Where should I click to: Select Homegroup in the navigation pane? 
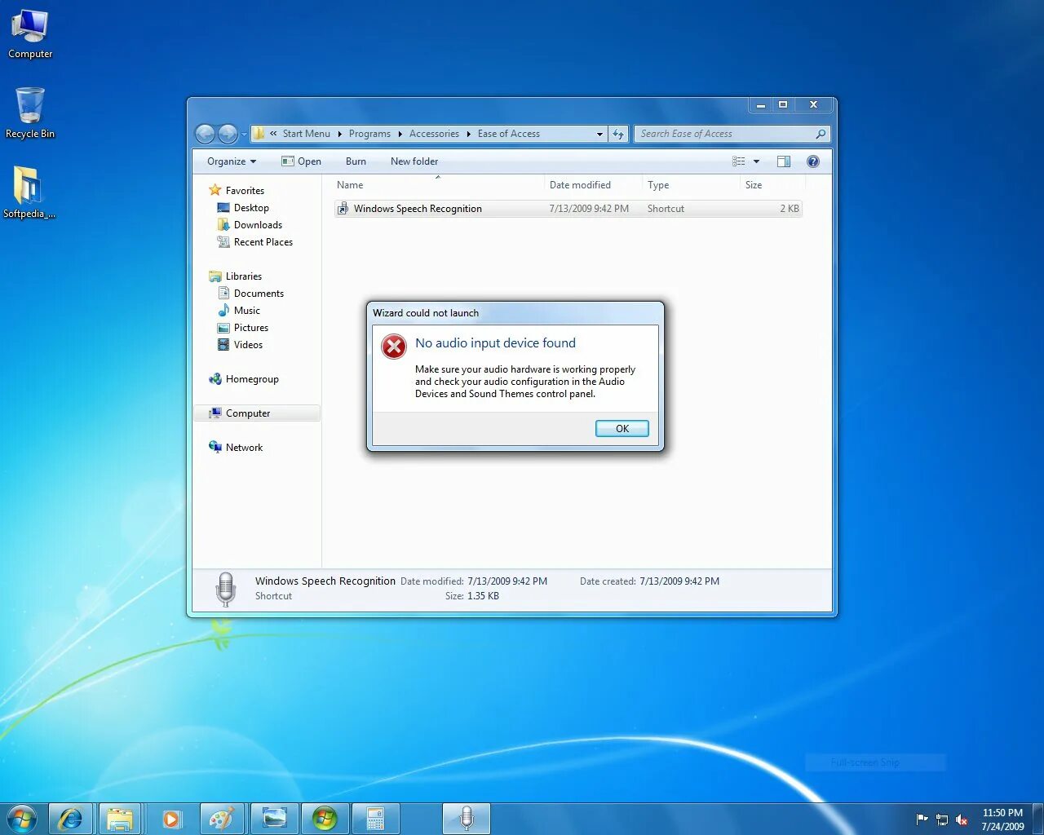[244, 379]
